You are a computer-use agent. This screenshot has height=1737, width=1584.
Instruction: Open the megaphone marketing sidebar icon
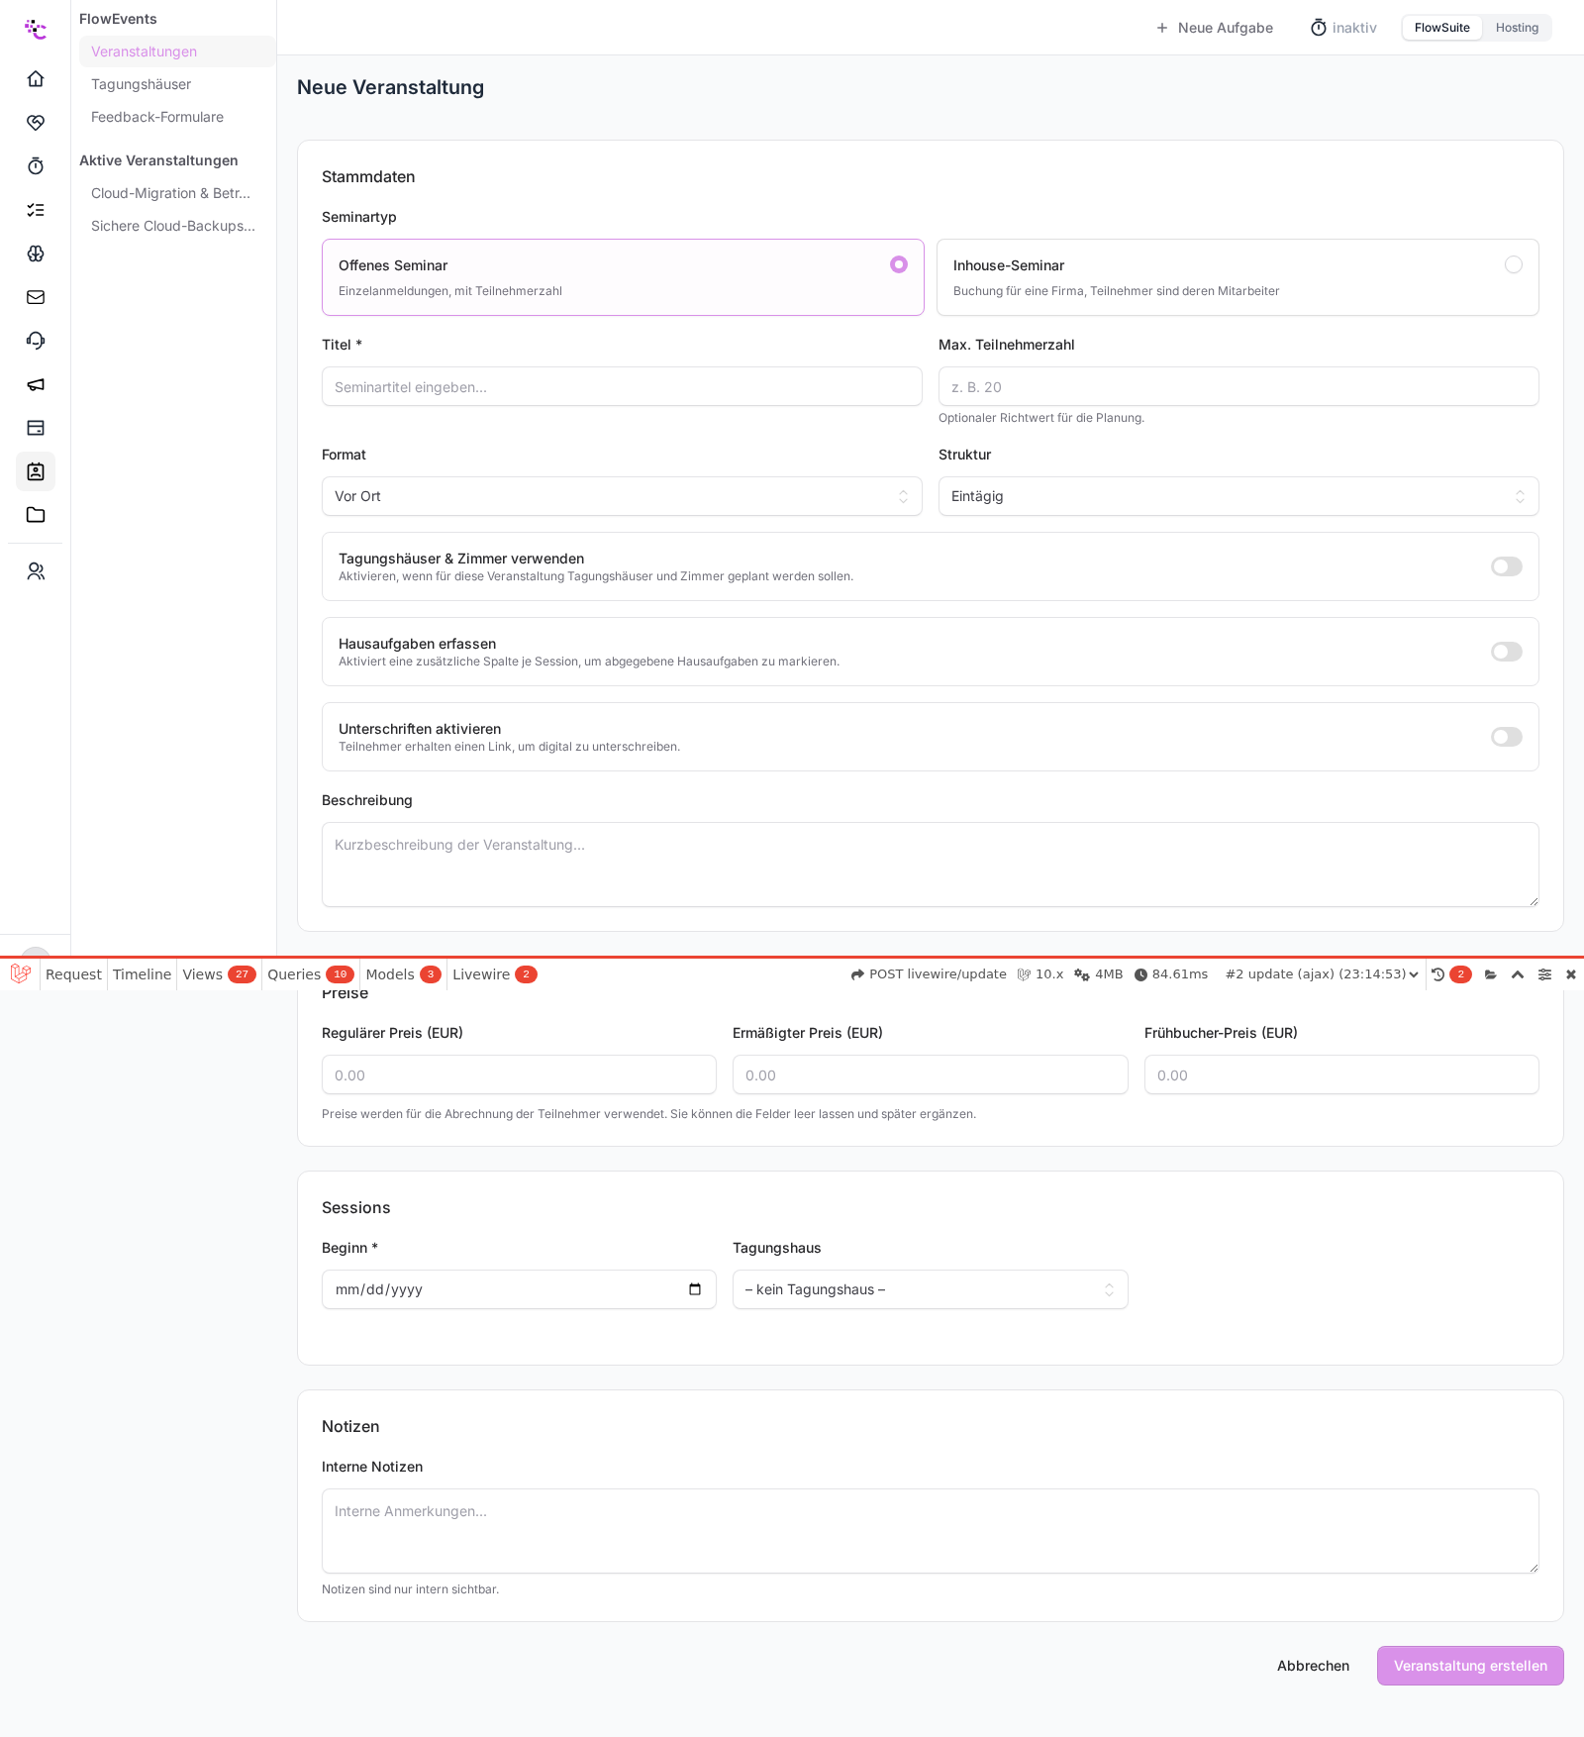point(36,384)
